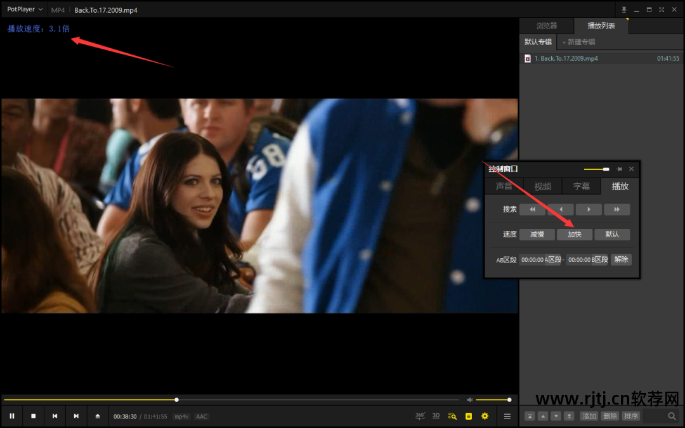Screen dimensions: 685x428
Task: Open the control window via the yellow gear icon
Action: point(485,416)
